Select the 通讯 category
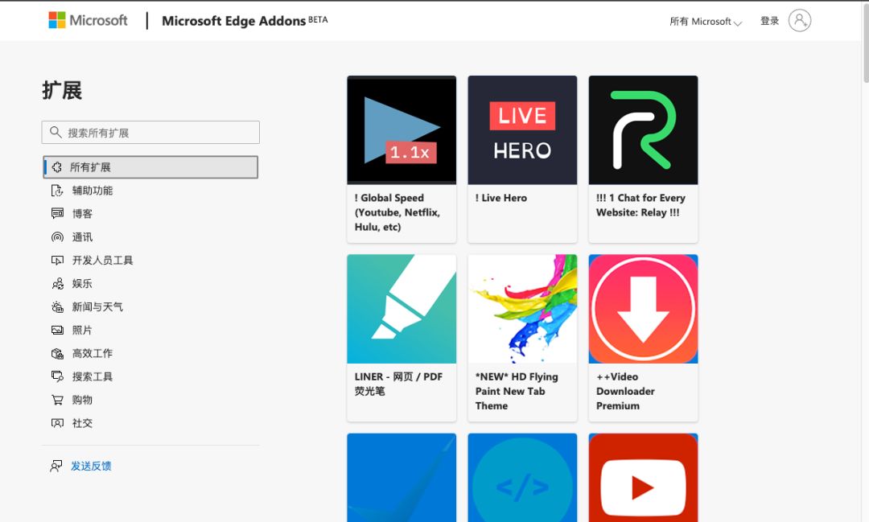The height and width of the screenshot is (522, 869). (x=82, y=237)
